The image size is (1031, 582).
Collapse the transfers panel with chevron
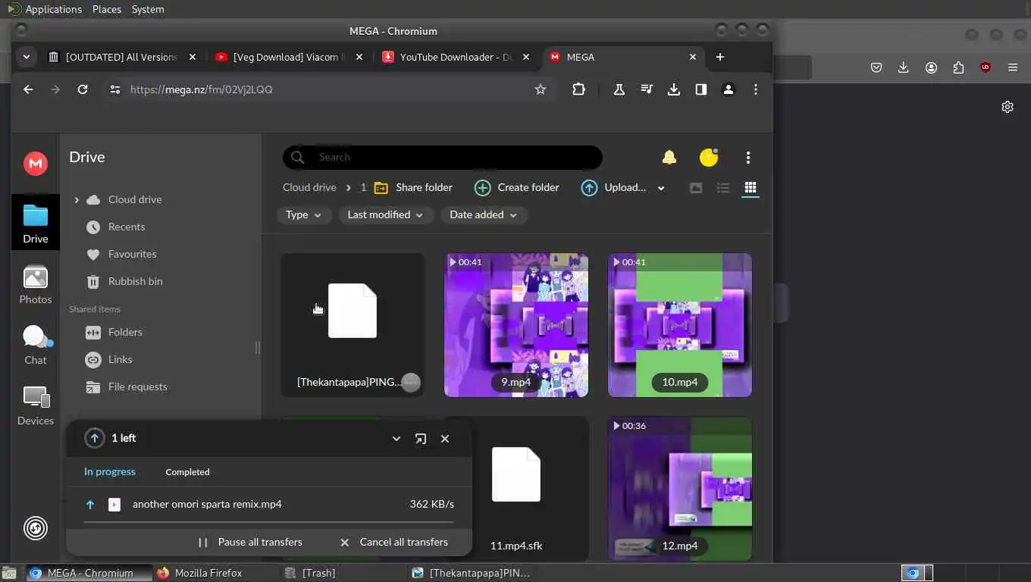396,439
